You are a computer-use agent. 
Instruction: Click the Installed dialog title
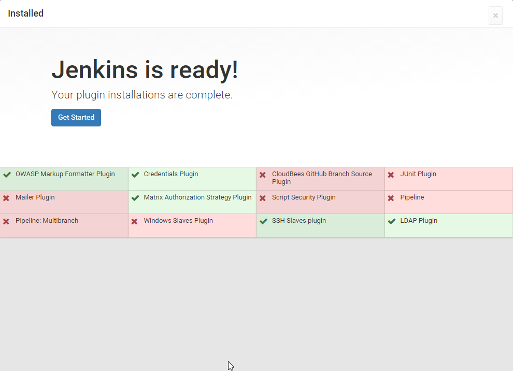point(26,13)
